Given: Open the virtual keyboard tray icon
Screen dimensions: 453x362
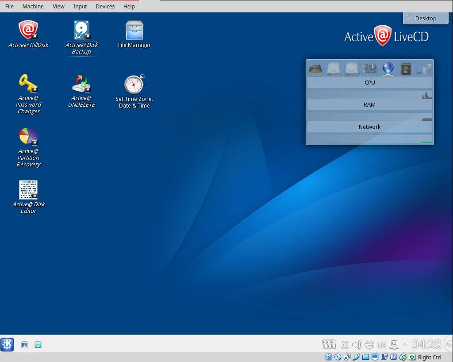Looking at the screenshot, I should (x=329, y=344).
